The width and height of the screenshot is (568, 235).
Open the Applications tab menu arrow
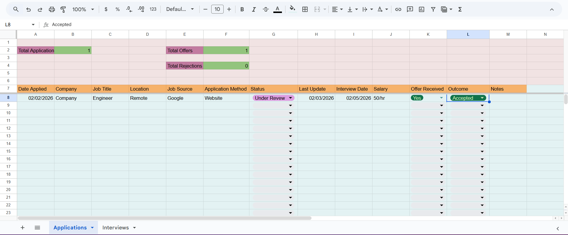(92, 228)
